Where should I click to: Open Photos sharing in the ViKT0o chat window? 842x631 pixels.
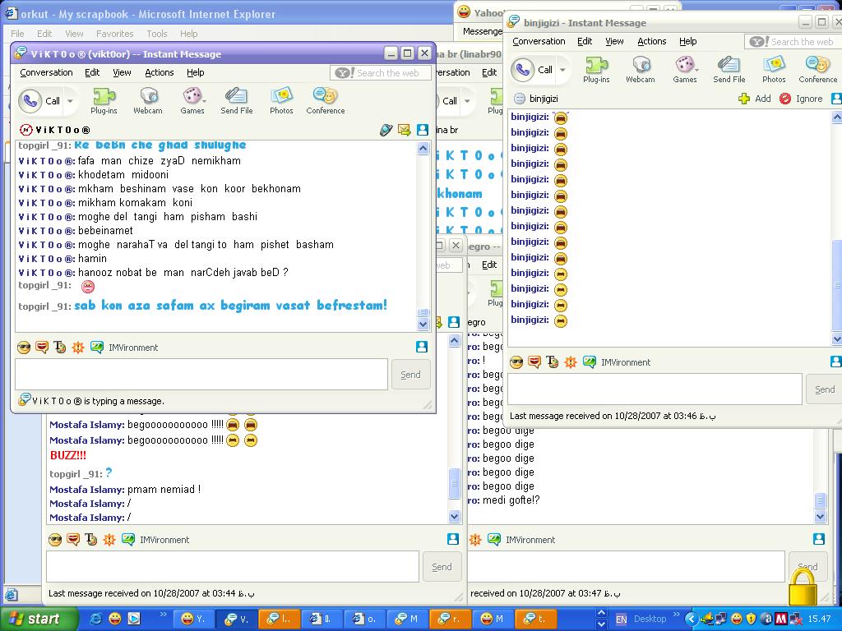pyautogui.click(x=281, y=101)
